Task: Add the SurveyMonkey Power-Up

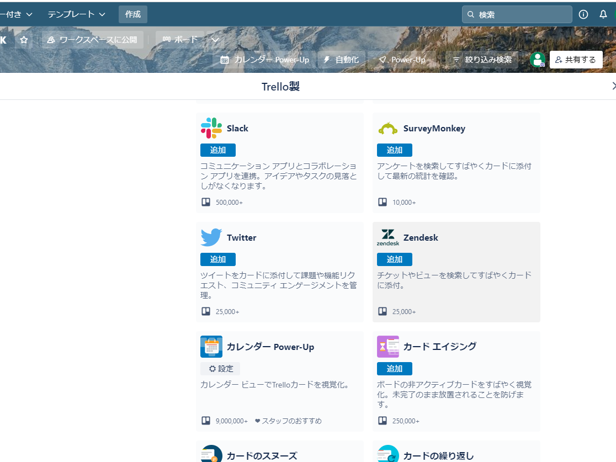Action: 395,150
